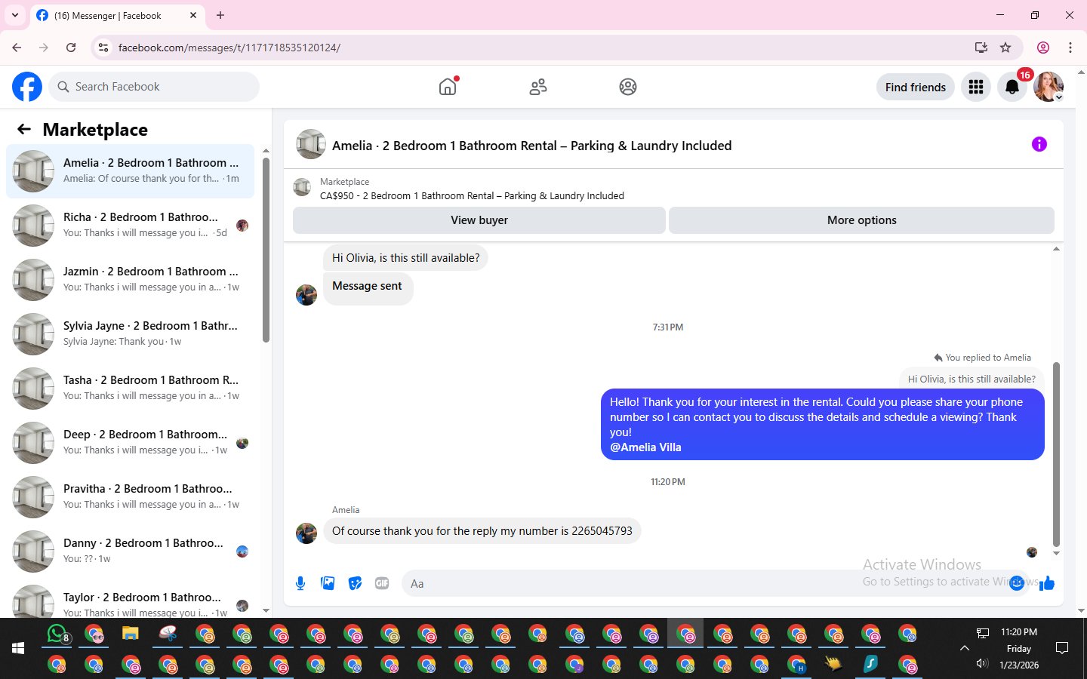Open the Facebook logo home link
This screenshot has width=1087, height=679.
click(x=27, y=87)
